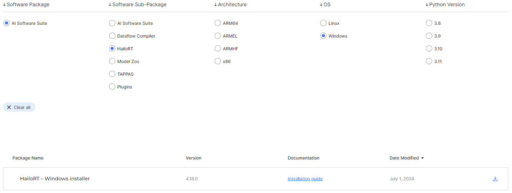Select the Dataflow Compiler sub-package
The height and width of the screenshot is (193, 512).
click(x=112, y=36)
